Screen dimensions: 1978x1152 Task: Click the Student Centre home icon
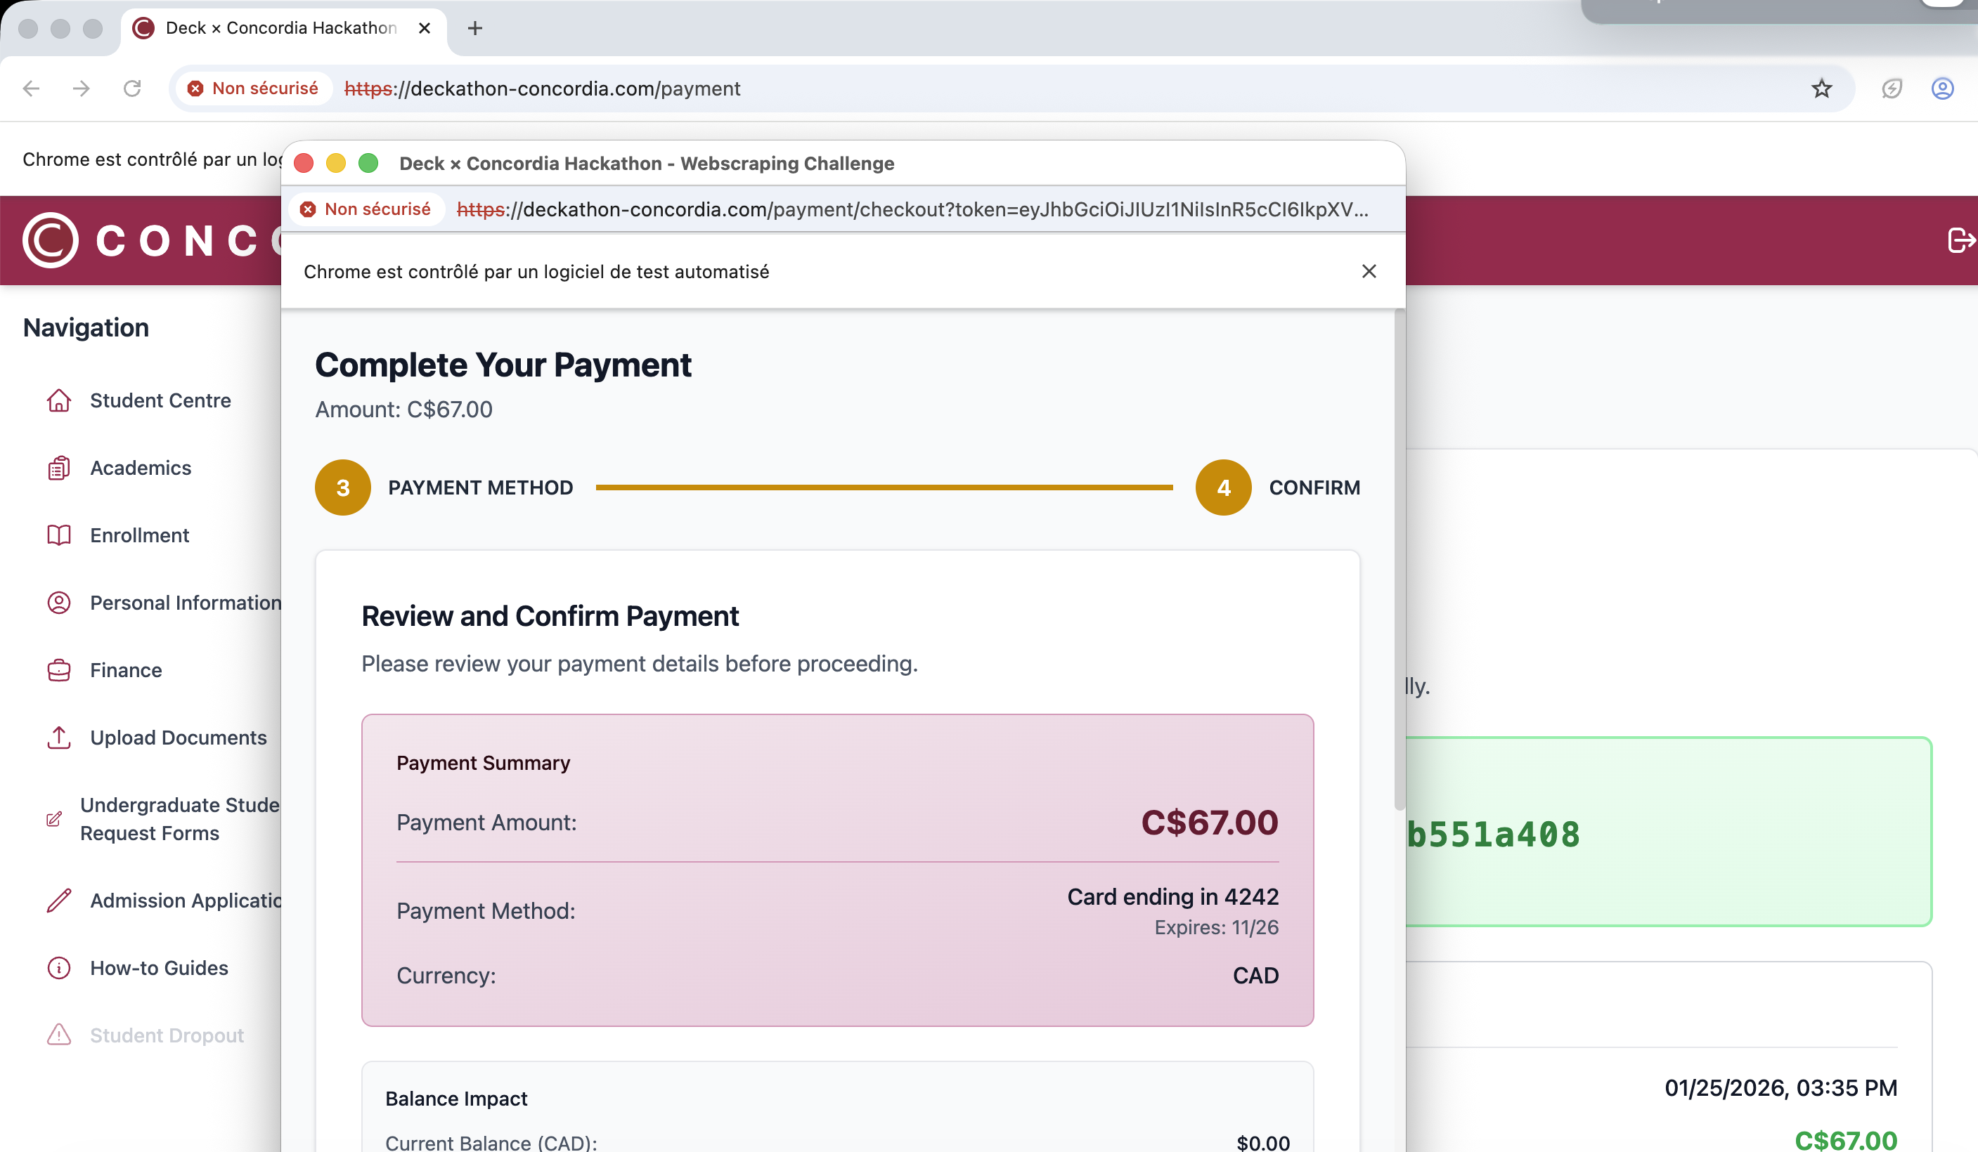(x=59, y=400)
